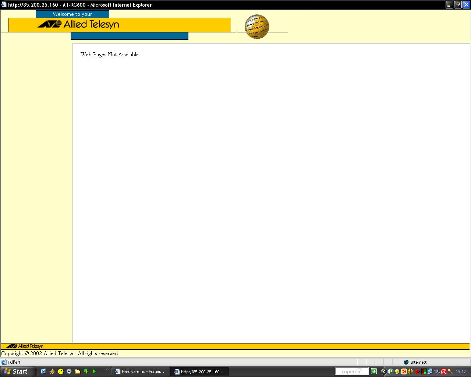Expand hidden system tray icons arrow
Viewport: 471px width, 377px height.
(x=384, y=371)
